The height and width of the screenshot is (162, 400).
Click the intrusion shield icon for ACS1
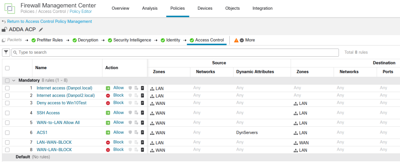click(x=130, y=132)
